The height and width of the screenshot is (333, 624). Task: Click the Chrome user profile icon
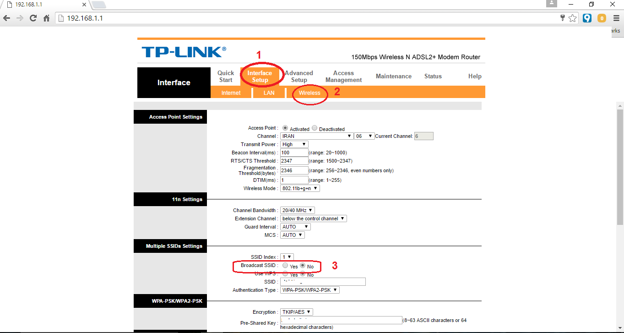(x=552, y=3)
